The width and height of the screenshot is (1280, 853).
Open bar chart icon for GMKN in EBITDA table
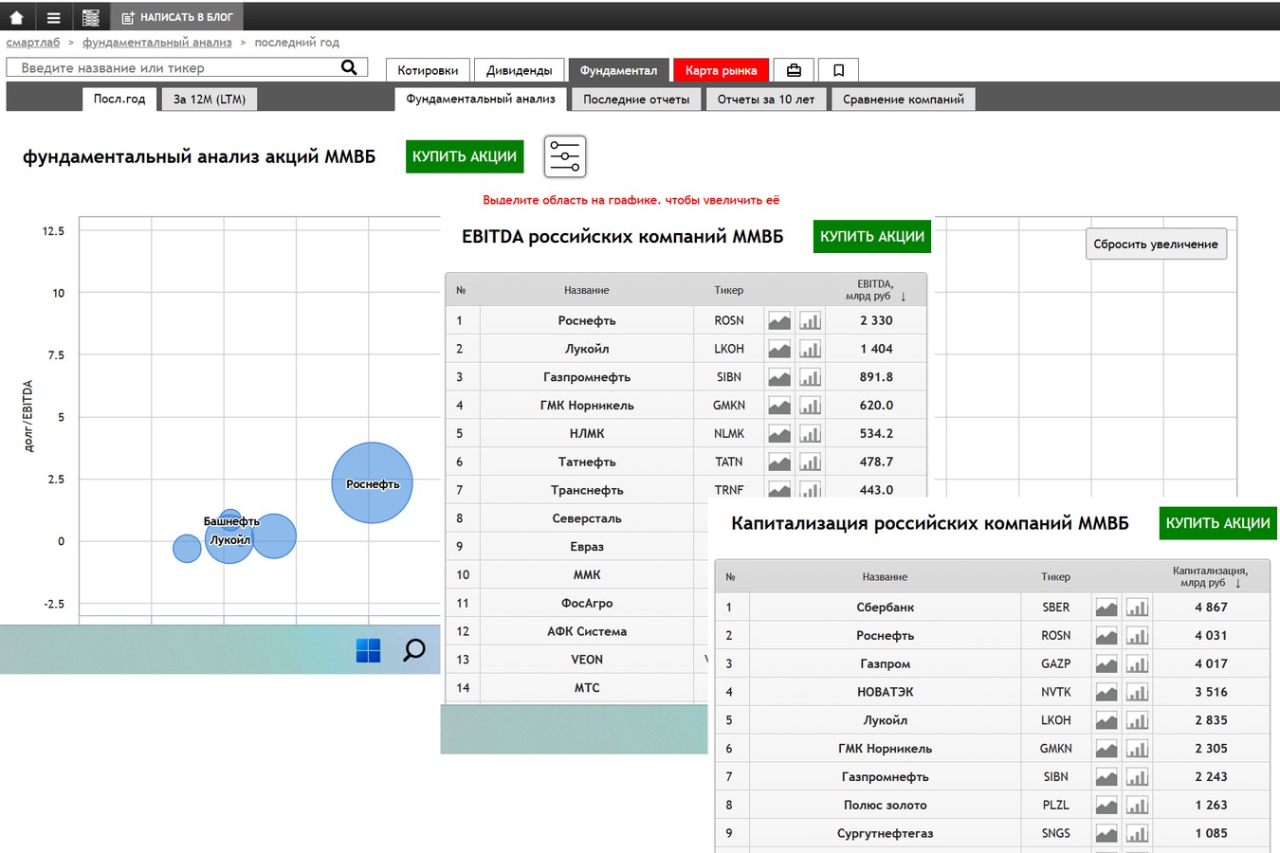click(810, 406)
